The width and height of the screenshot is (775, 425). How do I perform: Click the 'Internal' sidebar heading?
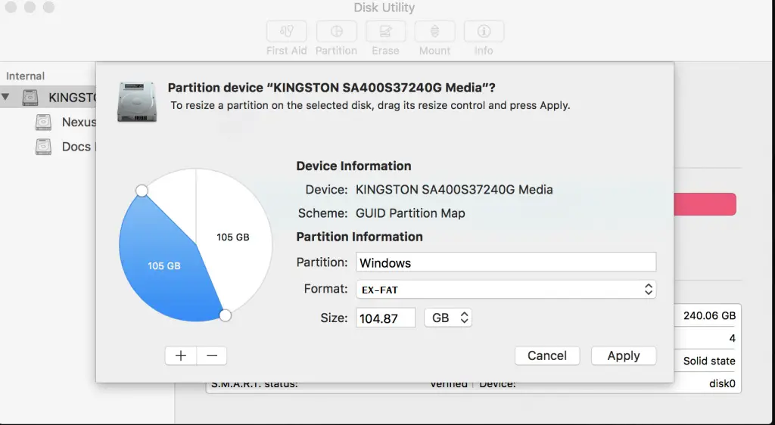(25, 76)
